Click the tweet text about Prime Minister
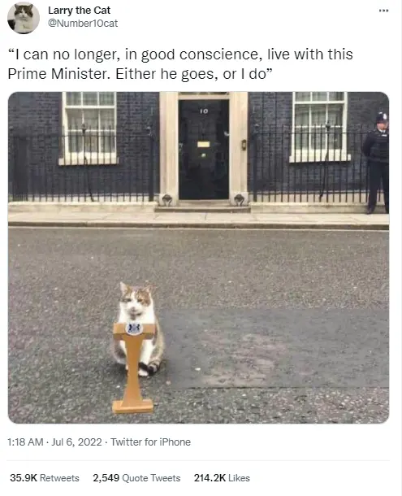This screenshot has width=402, height=496. click(180, 64)
